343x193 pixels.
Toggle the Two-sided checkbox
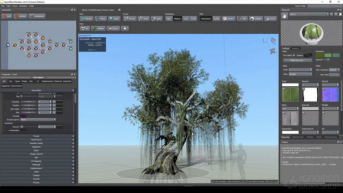[294, 55]
